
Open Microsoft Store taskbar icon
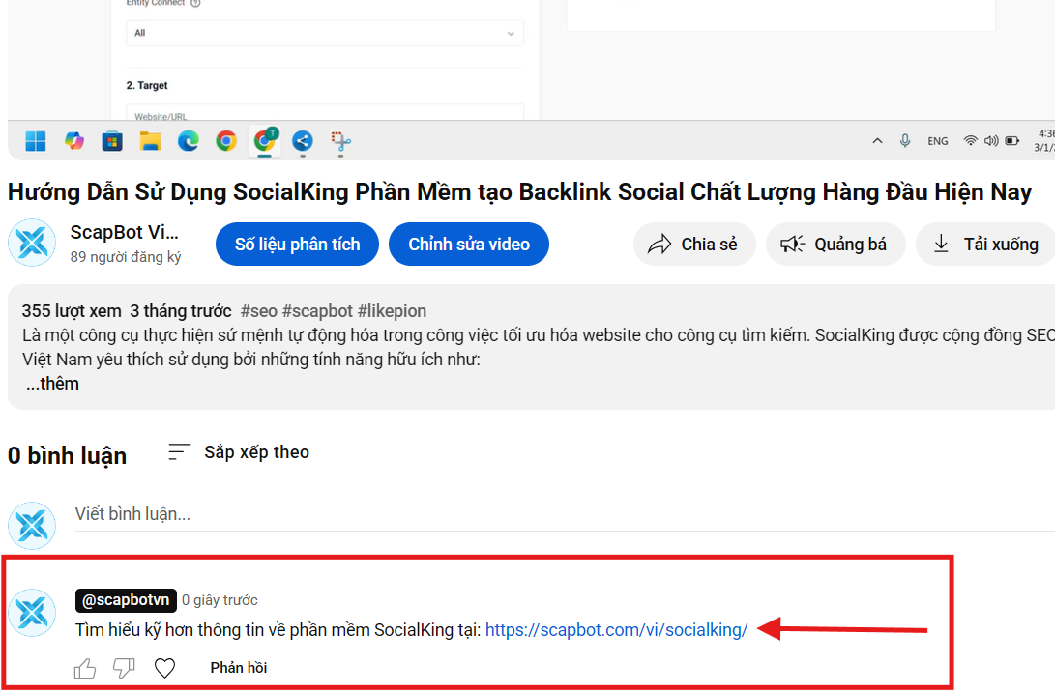pos(112,141)
